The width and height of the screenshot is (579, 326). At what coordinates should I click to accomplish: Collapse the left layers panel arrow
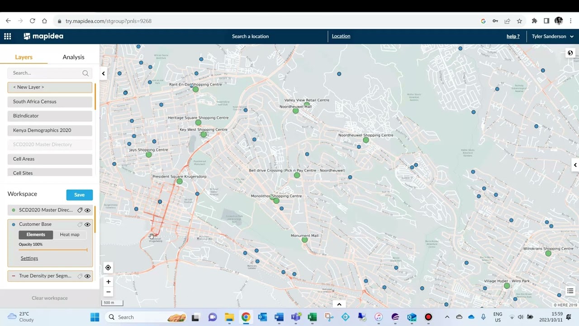click(x=103, y=73)
